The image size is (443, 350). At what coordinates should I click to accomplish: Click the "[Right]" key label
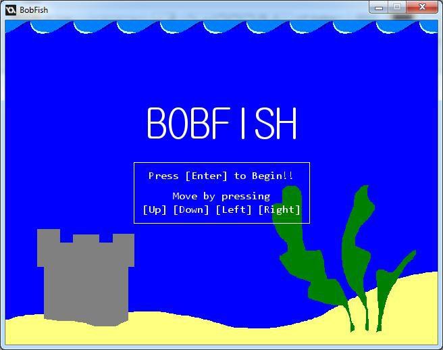(279, 209)
